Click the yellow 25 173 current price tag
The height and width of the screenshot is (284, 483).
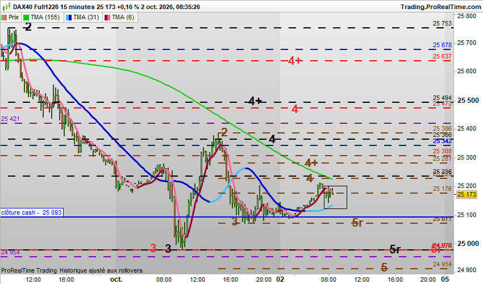(467, 194)
